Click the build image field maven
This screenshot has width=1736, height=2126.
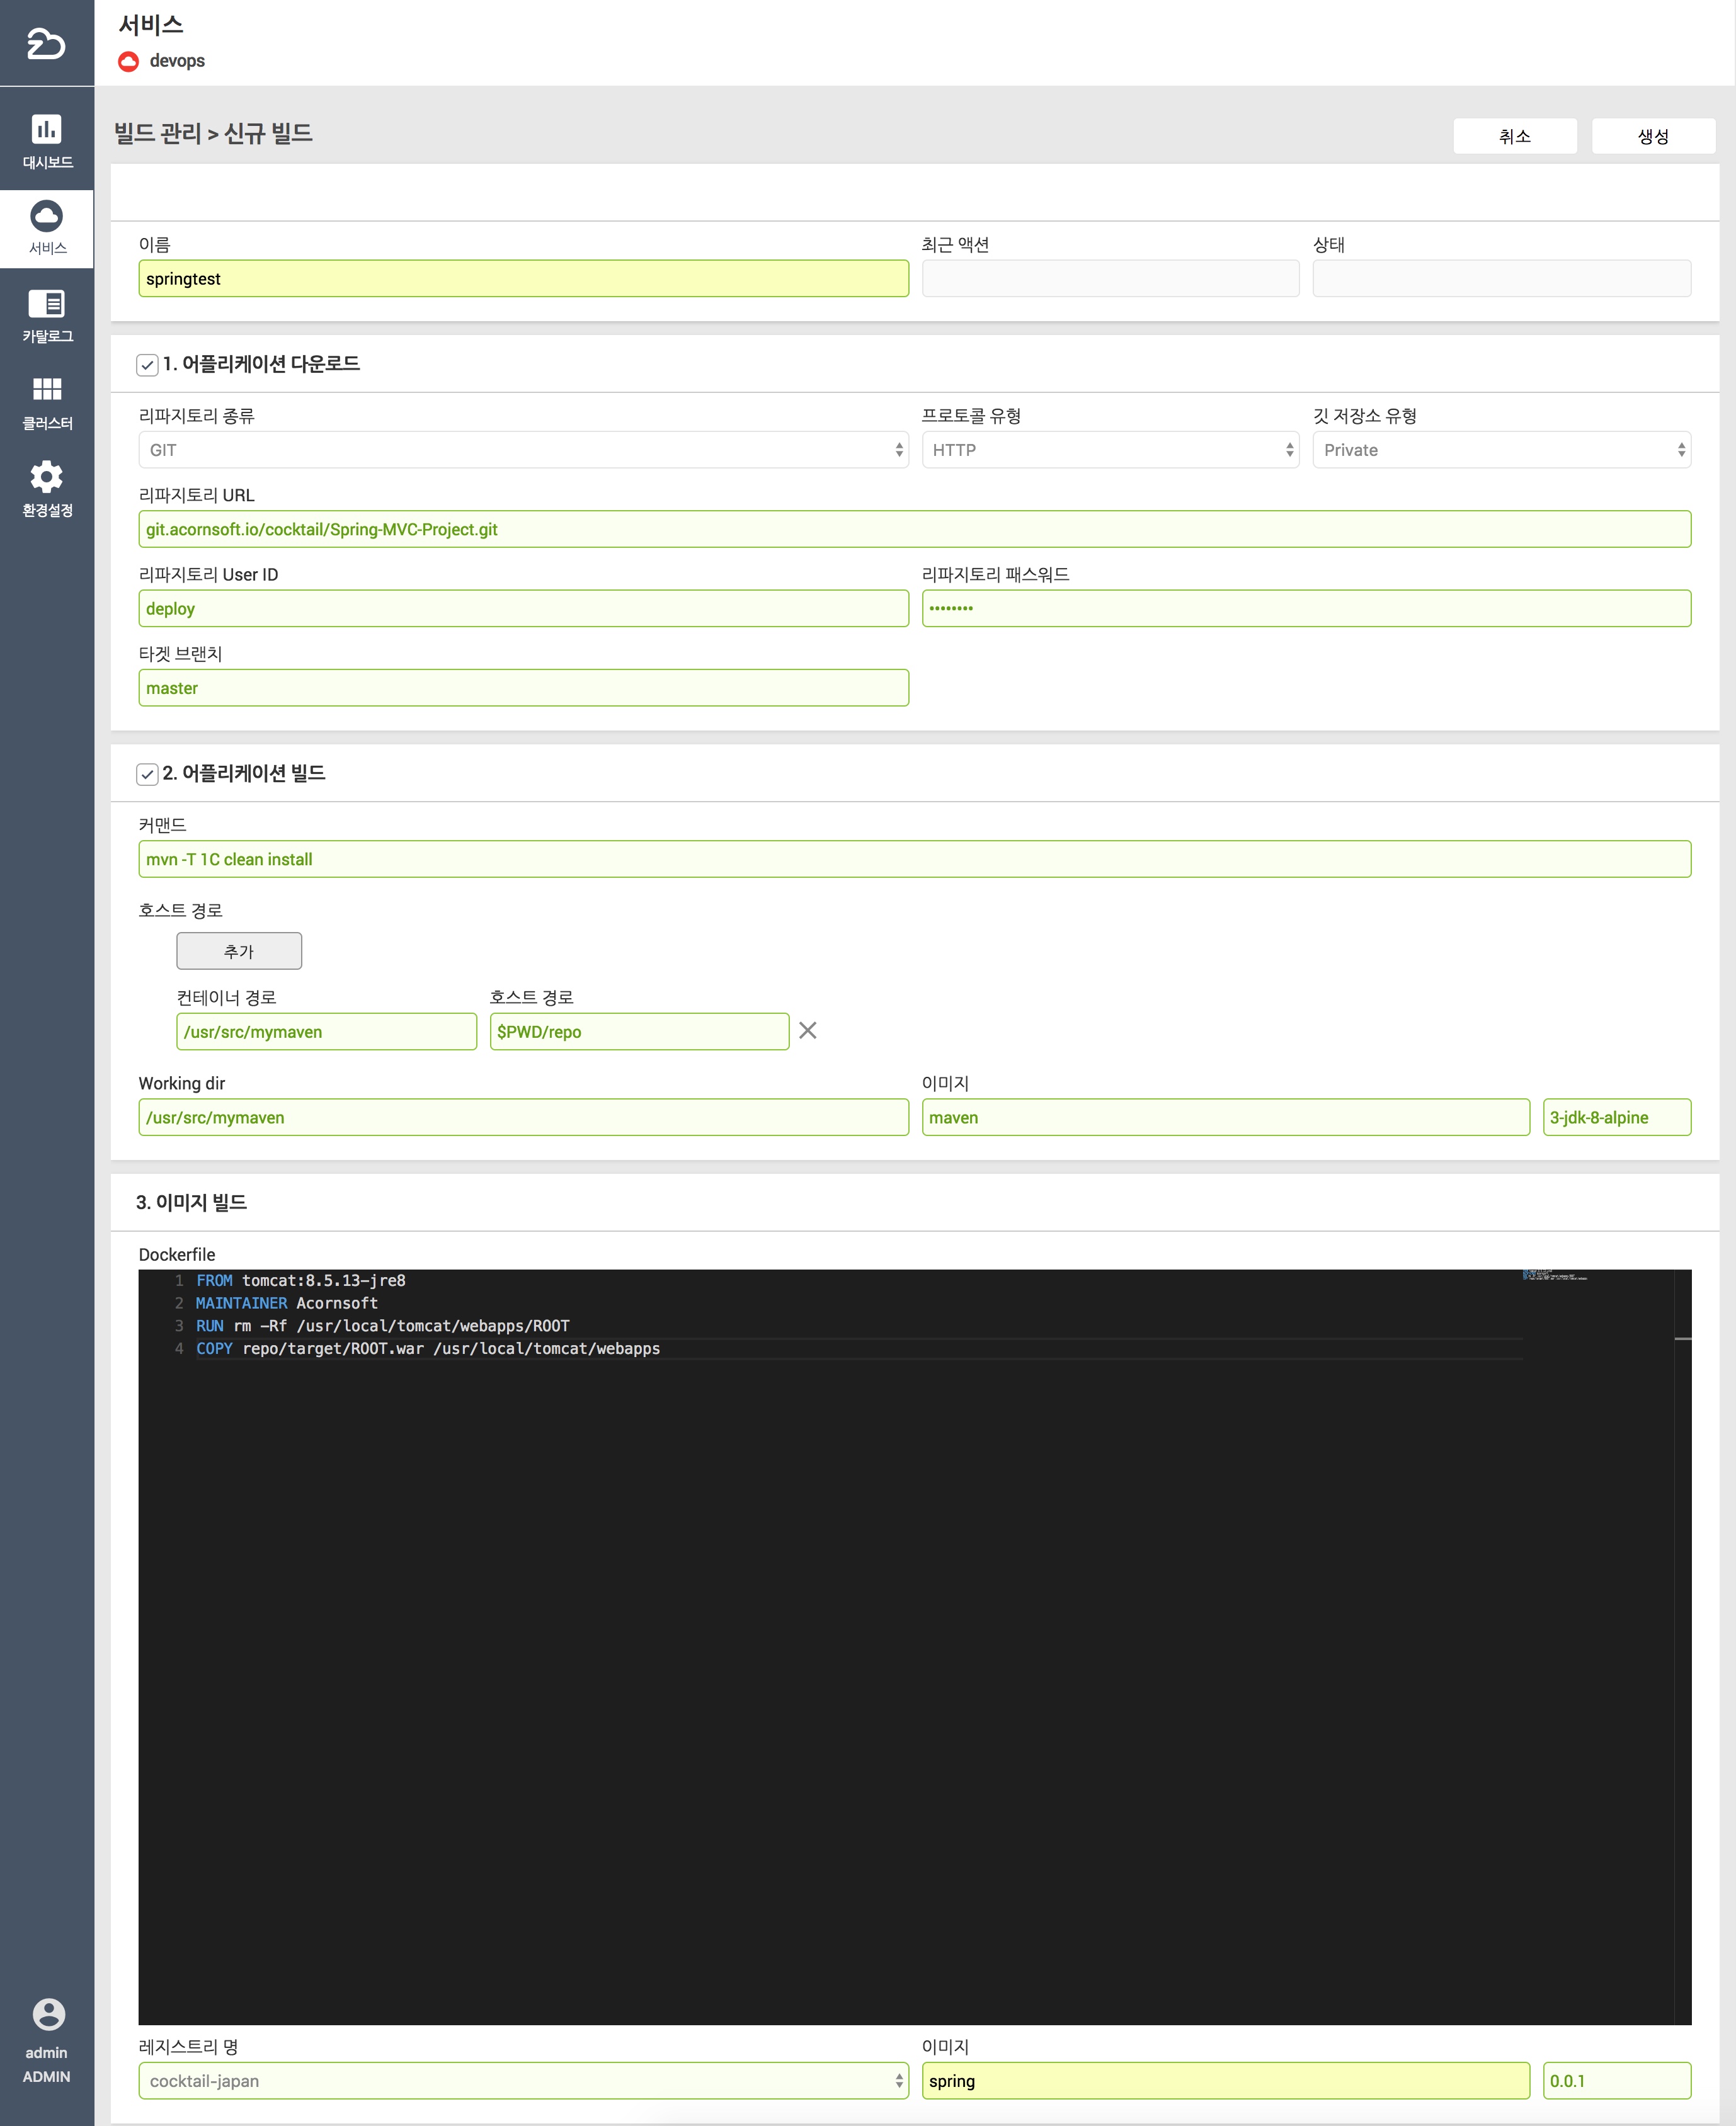pyautogui.click(x=1225, y=1118)
